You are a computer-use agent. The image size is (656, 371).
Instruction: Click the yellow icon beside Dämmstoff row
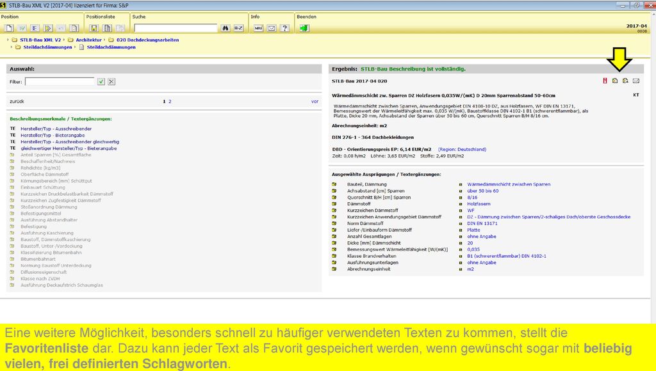coord(334,204)
